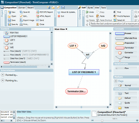Click the round button beside Content Find field
Screen dimensions: 139x123
[52, 29]
